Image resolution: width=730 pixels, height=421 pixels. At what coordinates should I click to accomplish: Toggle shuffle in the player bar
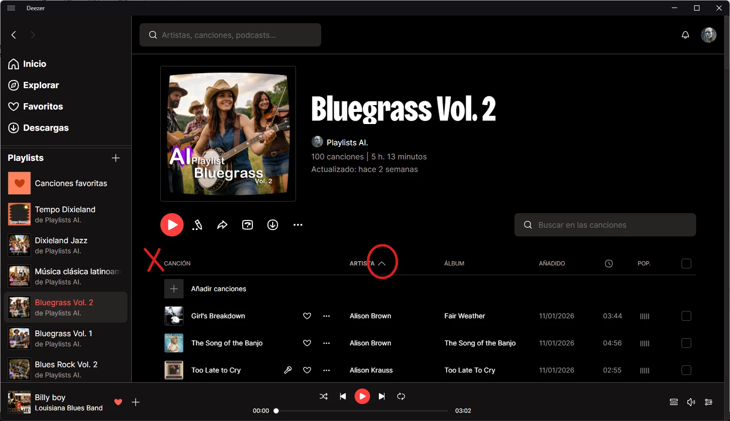324,396
